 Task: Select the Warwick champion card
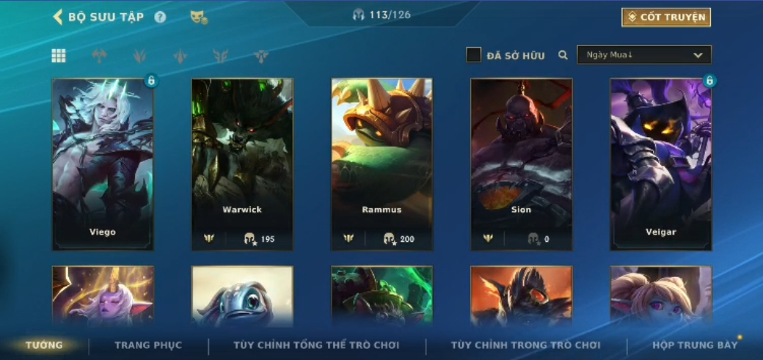(x=242, y=164)
